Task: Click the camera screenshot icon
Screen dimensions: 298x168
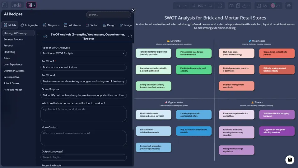Action: [x=231, y=6]
